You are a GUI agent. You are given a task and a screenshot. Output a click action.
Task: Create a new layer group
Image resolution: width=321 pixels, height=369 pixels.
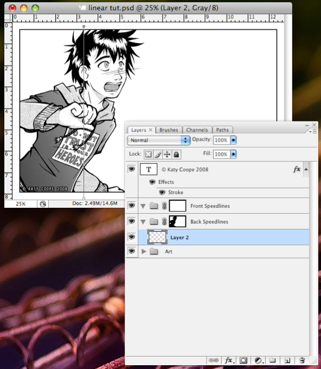[272, 360]
